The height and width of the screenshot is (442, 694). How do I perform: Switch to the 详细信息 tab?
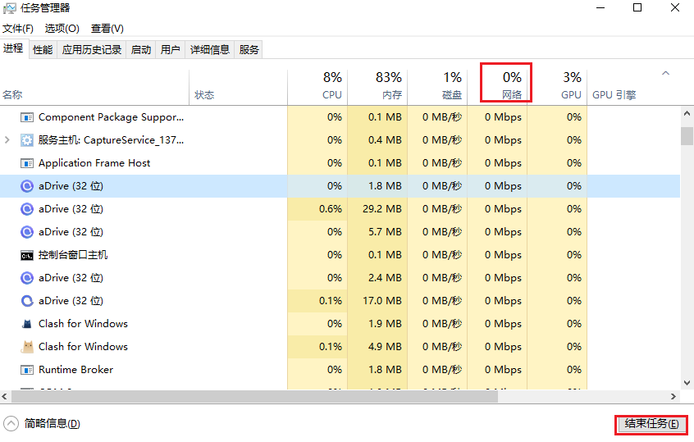click(210, 50)
